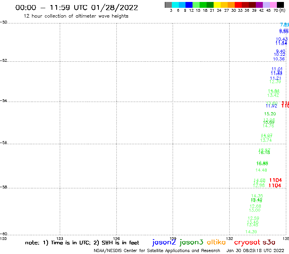Click the '24' legend scale label
Image resolution: width=289 pixels, height=254 pixels.
tap(219, 10)
